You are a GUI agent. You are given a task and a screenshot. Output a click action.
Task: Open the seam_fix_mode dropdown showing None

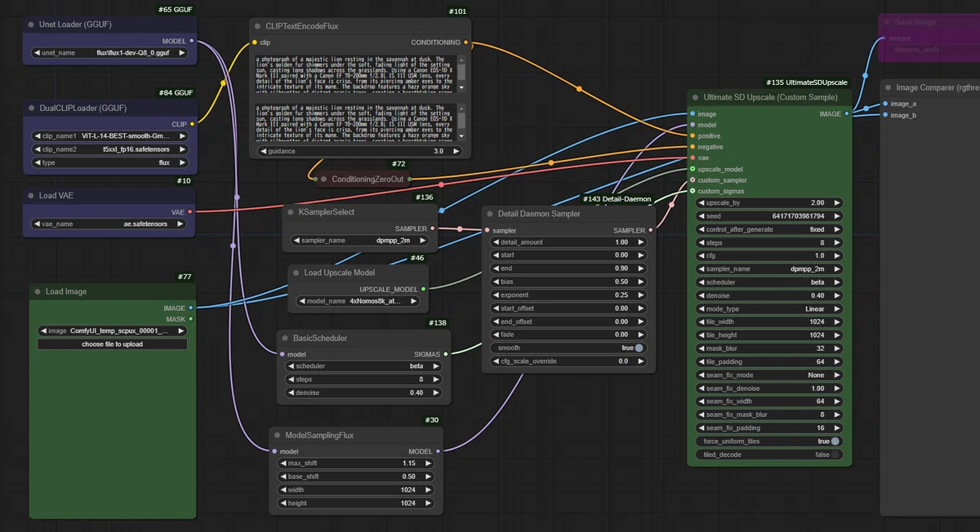768,375
